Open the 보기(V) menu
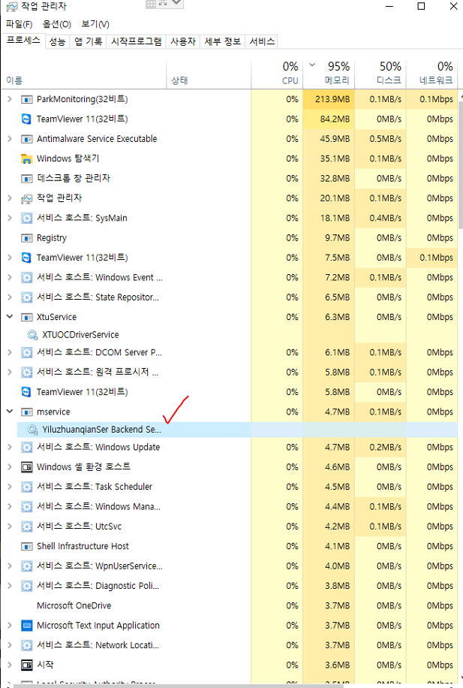The image size is (463, 688). pos(95,24)
